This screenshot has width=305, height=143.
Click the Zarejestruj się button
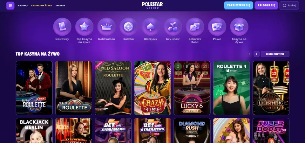(239, 5)
